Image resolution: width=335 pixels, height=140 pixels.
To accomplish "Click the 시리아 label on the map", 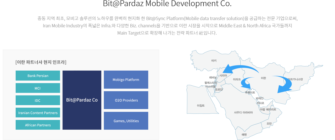I will point(223,76).
